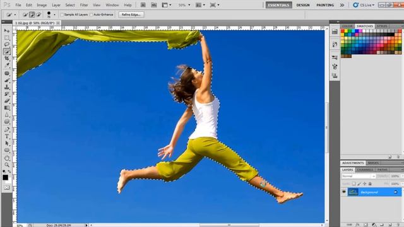Open the Normal blend mode dropdown
This screenshot has width=404, height=227.
point(359,176)
